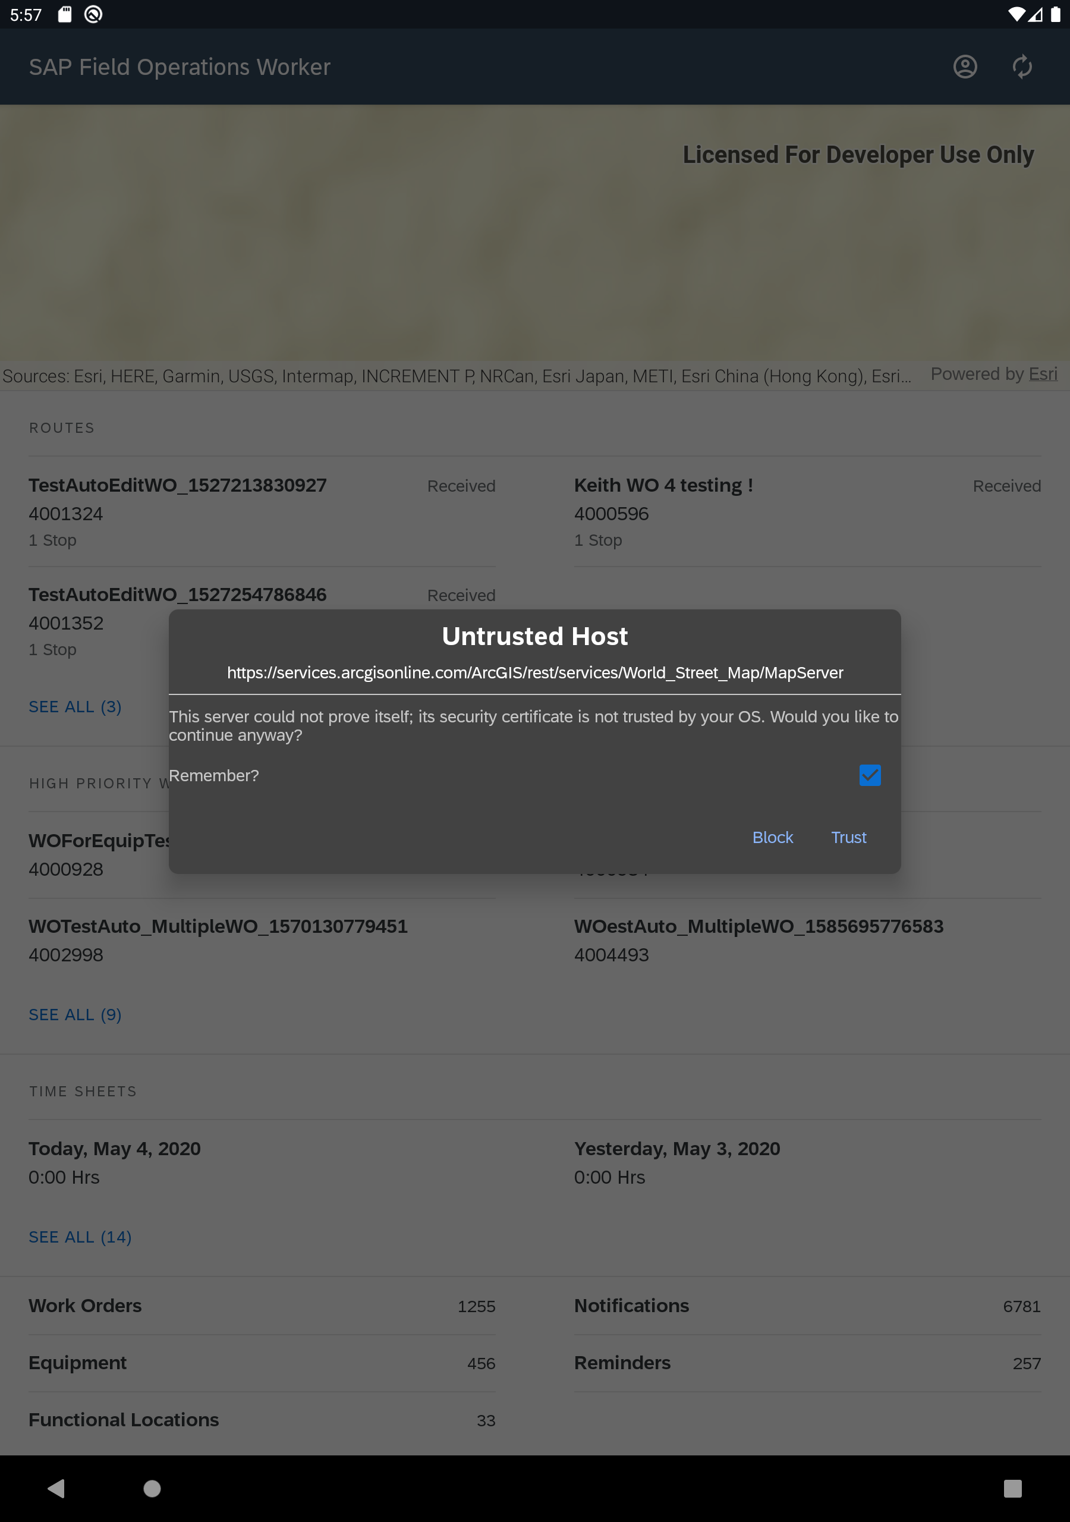
Task: Open the Reminders list row
Action: [x=807, y=1363]
